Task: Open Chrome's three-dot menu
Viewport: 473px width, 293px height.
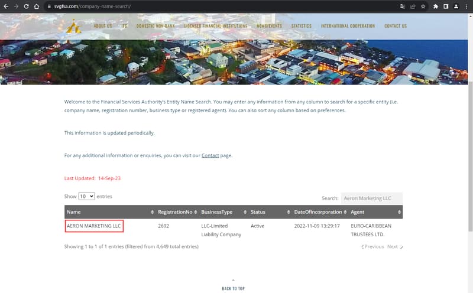Action: 466,6
